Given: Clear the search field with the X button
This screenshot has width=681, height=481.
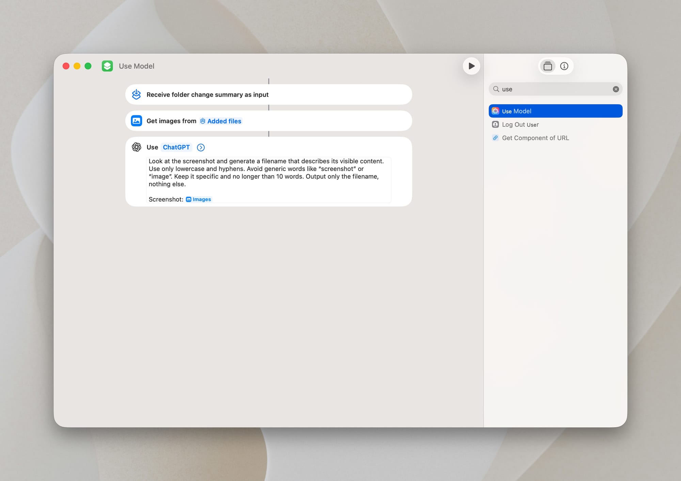Looking at the screenshot, I should (616, 89).
